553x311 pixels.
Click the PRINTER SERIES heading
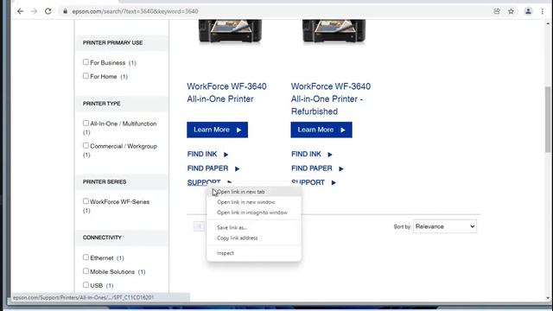pyautogui.click(x=105, y=182)
